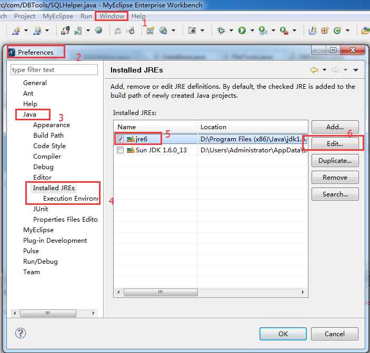Open the Preferences view menu triangle

[356, 70]
